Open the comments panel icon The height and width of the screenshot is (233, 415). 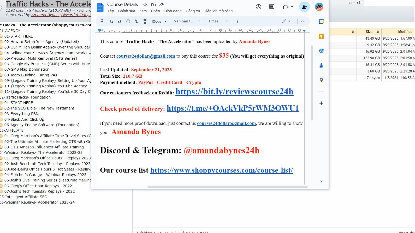point(272,7)
